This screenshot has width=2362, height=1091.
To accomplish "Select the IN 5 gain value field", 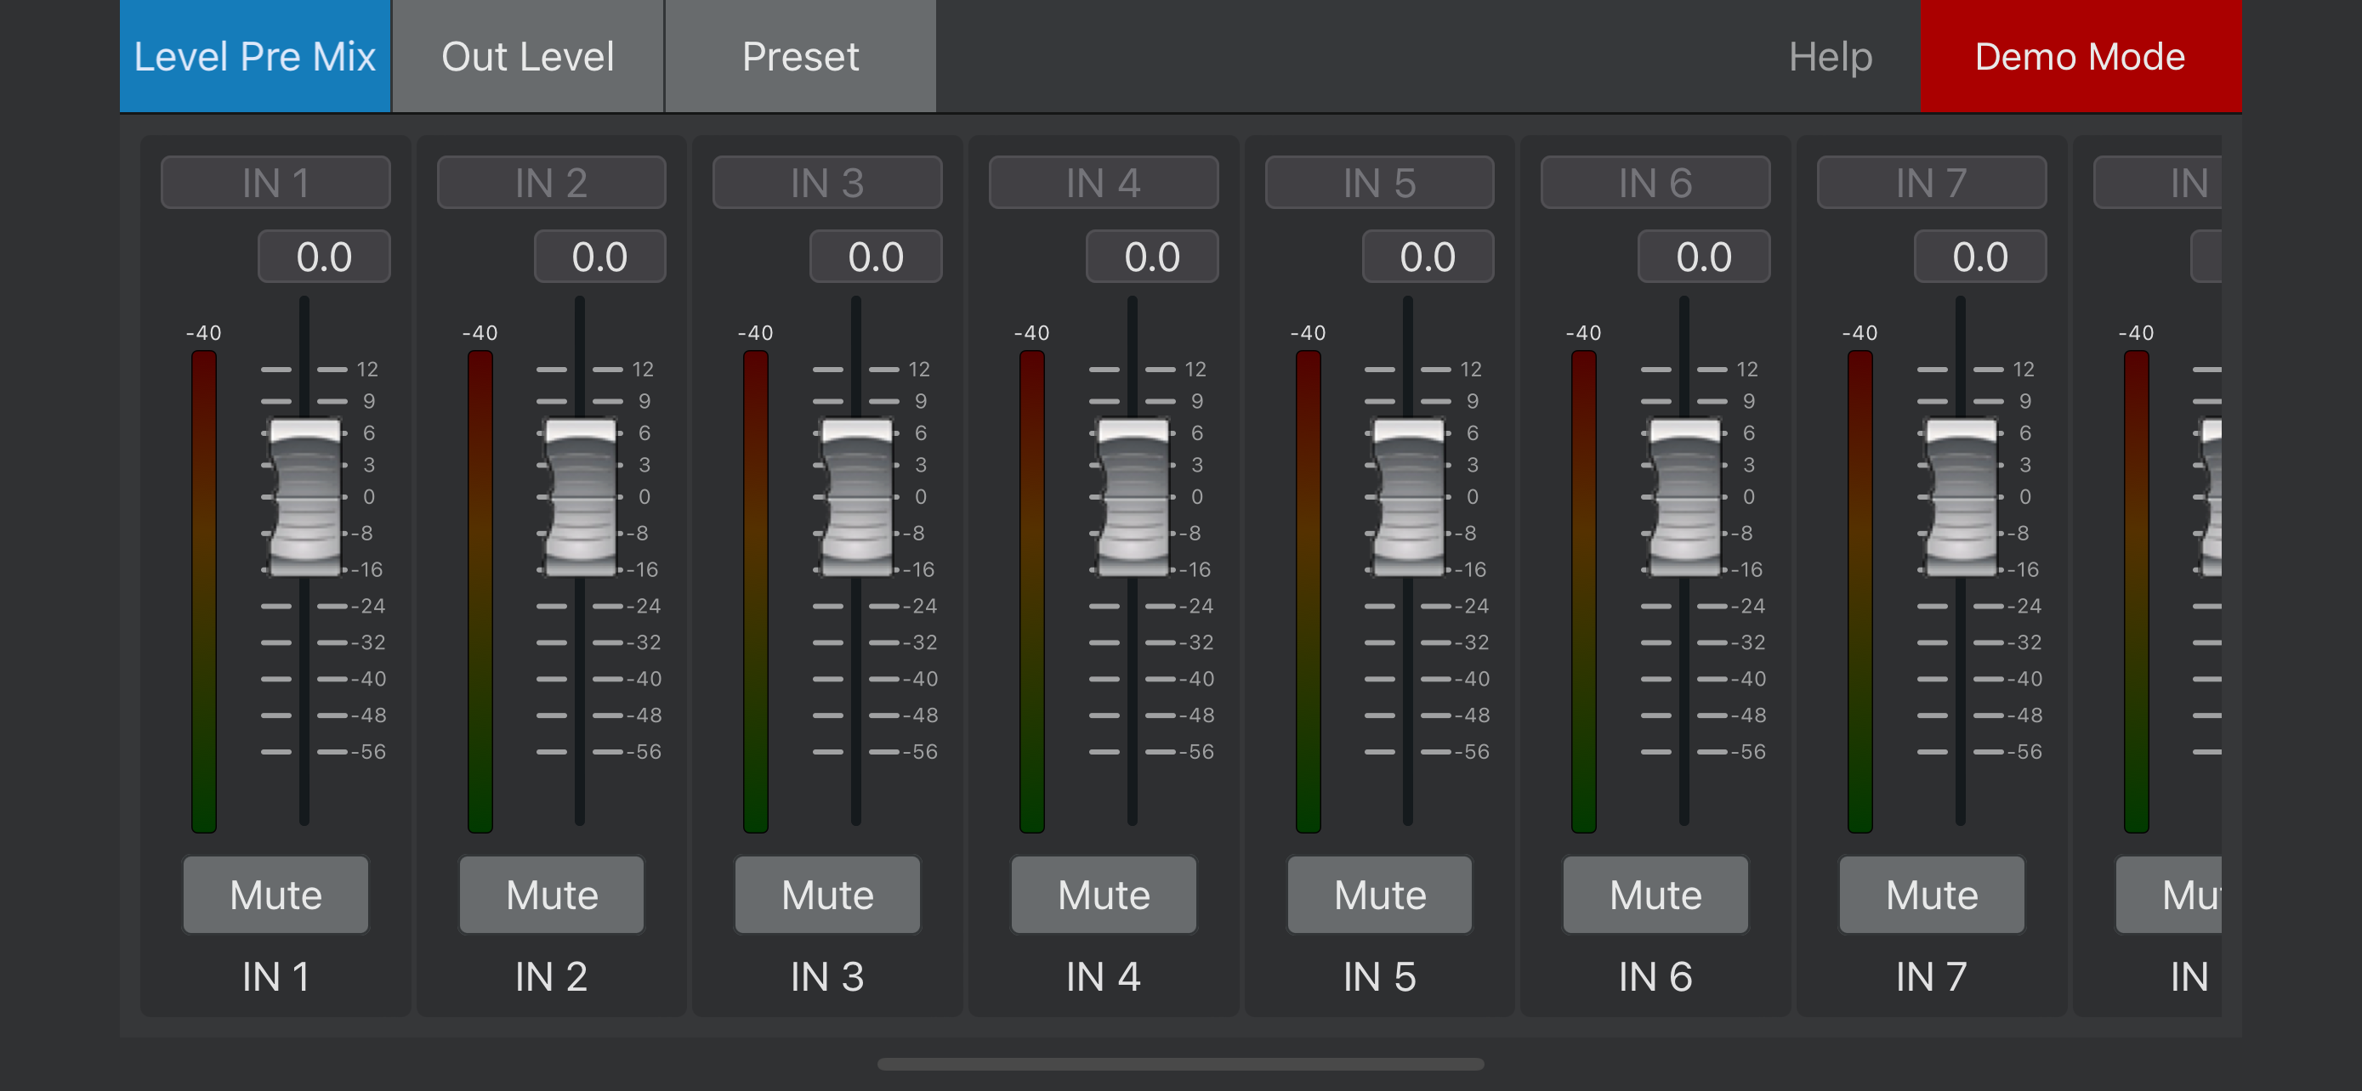I will pyautogui.click(x=1428, y=257).
